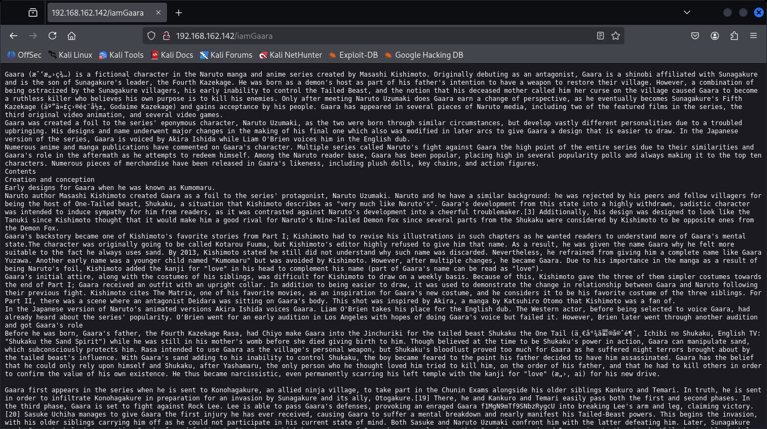Expand the list all tabs chevron

pos(686,12)
